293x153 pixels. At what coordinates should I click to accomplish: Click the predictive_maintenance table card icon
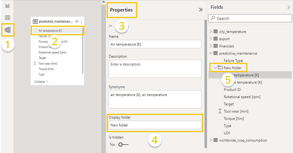click(x=35, y=21)
